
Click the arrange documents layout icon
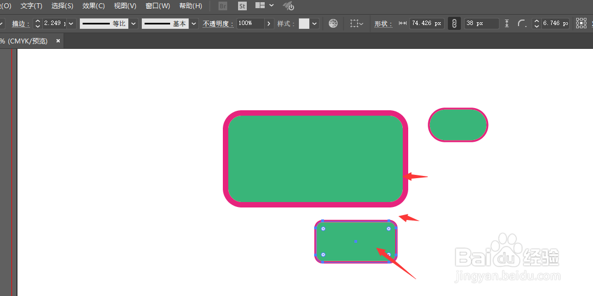coord(260,5)
